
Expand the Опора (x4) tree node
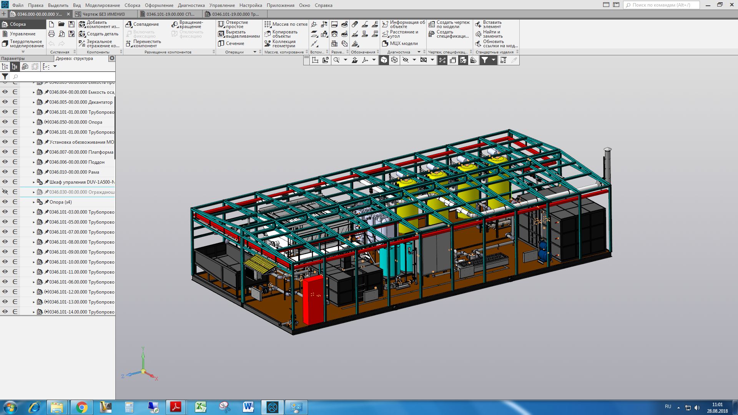34,202
